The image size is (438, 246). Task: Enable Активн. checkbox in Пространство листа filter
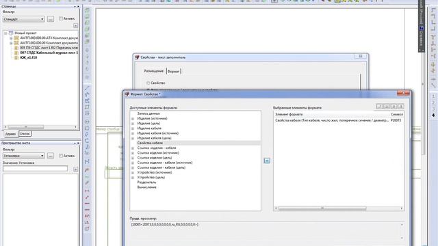pyautogui.click(x=61, y=156)
